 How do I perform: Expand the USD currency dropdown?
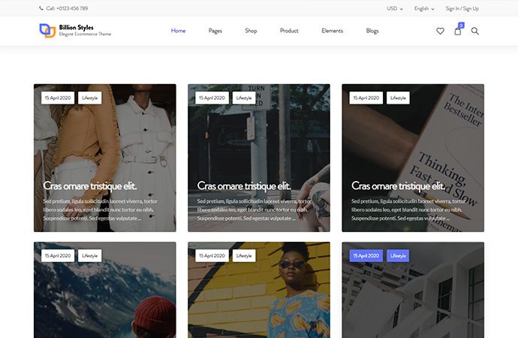click(x=395, y=8)
